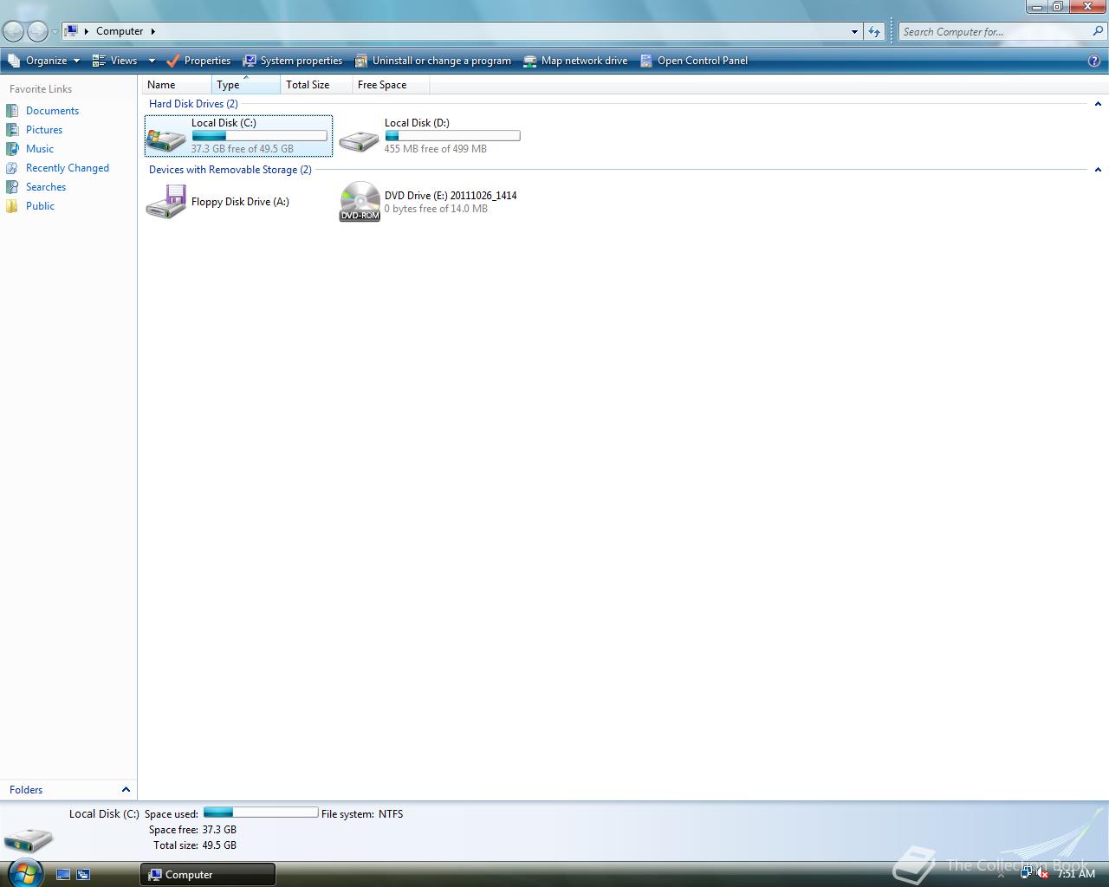The image size is (1109, 887).
Task: Click the Windows Start orb
Action: tap(23, 872)
